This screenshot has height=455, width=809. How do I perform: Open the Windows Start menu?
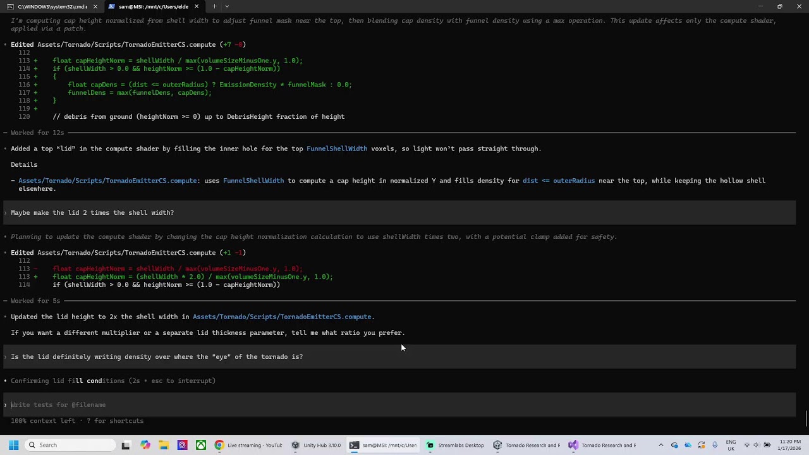click(x=13, y=445)
